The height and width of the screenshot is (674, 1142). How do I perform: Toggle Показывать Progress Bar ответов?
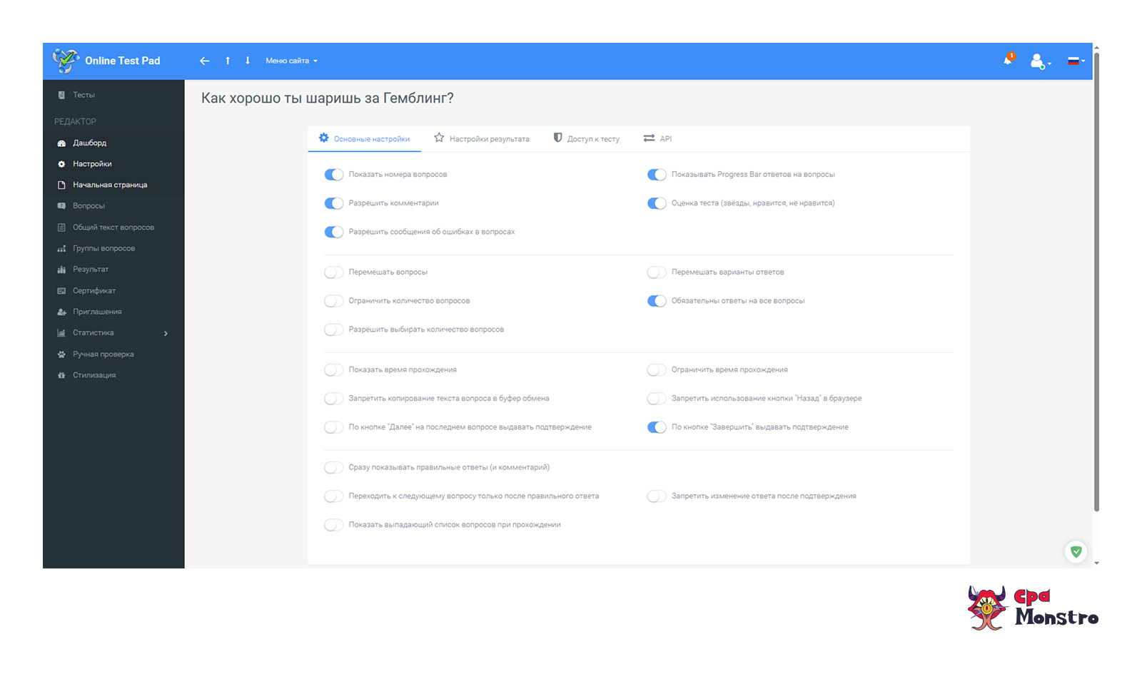pos(657,175)
